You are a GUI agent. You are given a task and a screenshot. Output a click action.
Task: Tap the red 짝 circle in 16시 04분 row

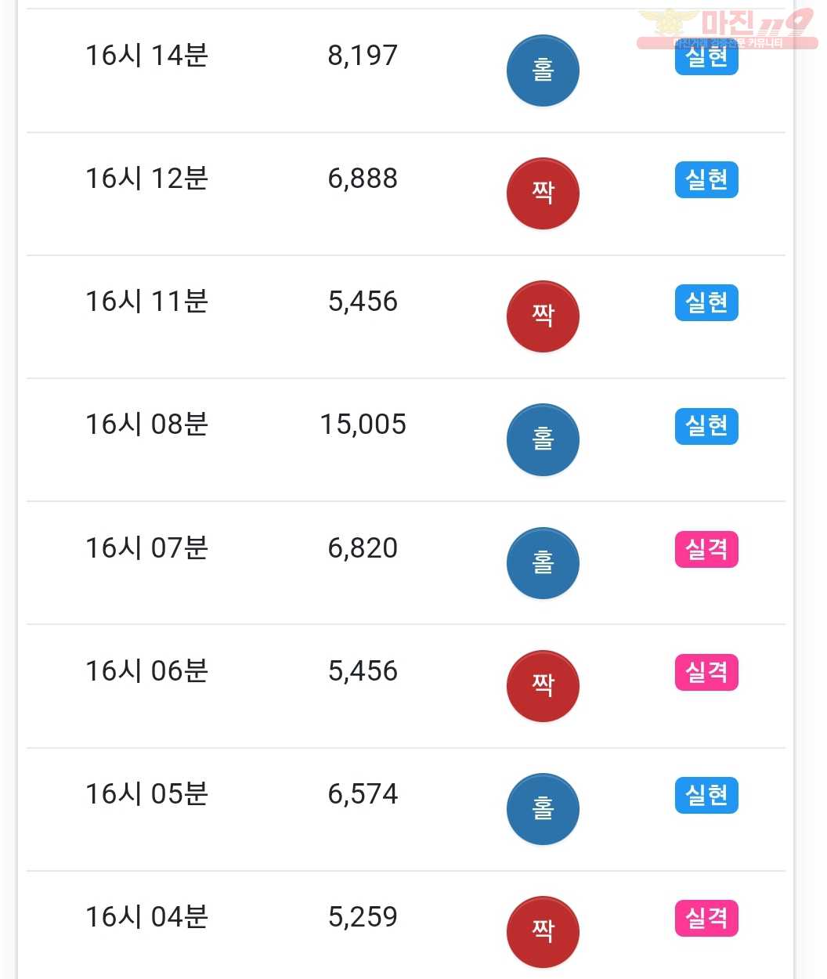click(543, 932)
